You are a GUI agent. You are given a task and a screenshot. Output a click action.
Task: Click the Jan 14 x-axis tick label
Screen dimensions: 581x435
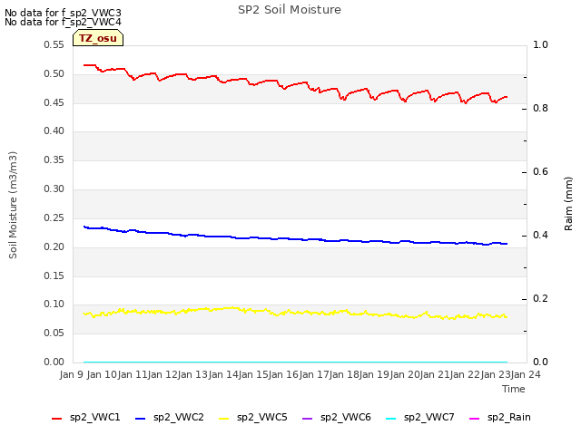223,374
